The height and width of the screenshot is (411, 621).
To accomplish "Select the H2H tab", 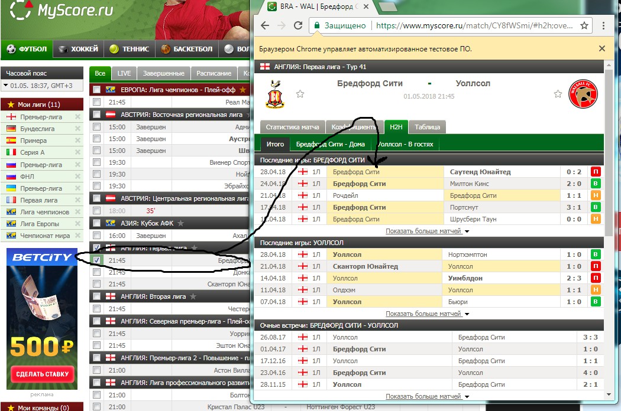I will [x=396, y=127].
